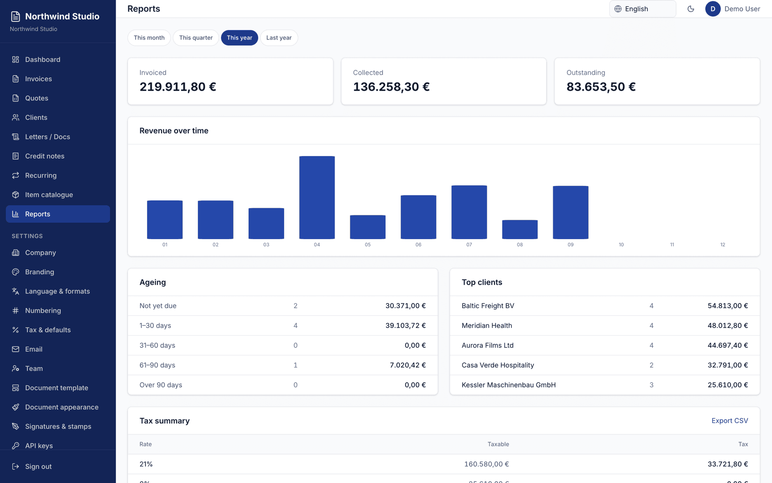Click the Branding palette icon
This screenshot has height=483, width=772.
[15, 272]
